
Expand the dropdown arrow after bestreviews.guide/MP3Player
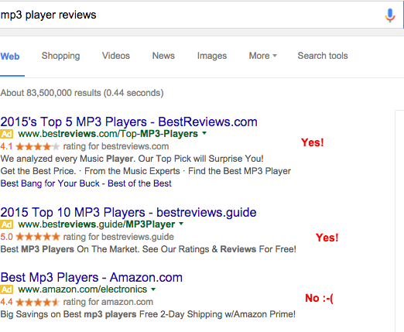[x=181, y=224]
